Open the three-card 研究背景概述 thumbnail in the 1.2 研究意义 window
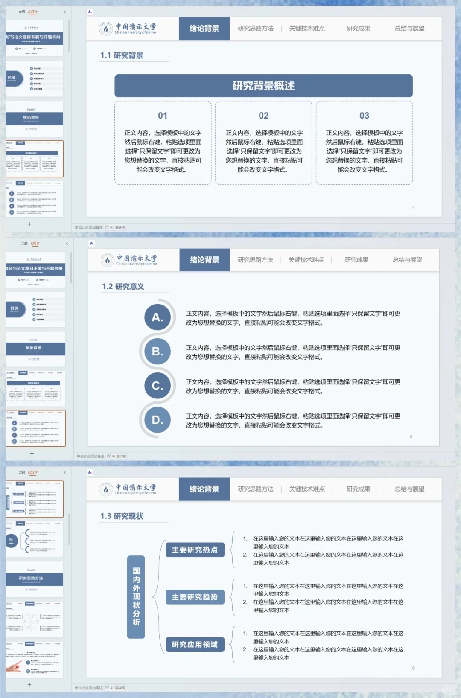461x698 pixels. (35, 389)
